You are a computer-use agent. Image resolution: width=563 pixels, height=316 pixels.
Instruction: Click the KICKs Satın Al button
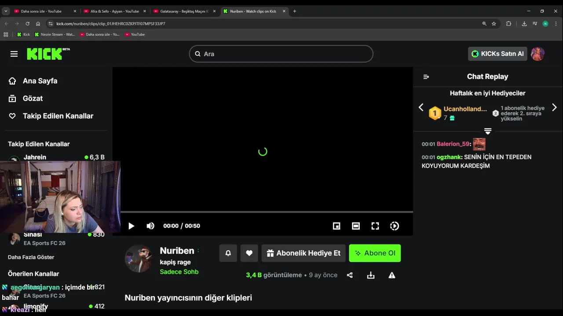coord(497,54)
